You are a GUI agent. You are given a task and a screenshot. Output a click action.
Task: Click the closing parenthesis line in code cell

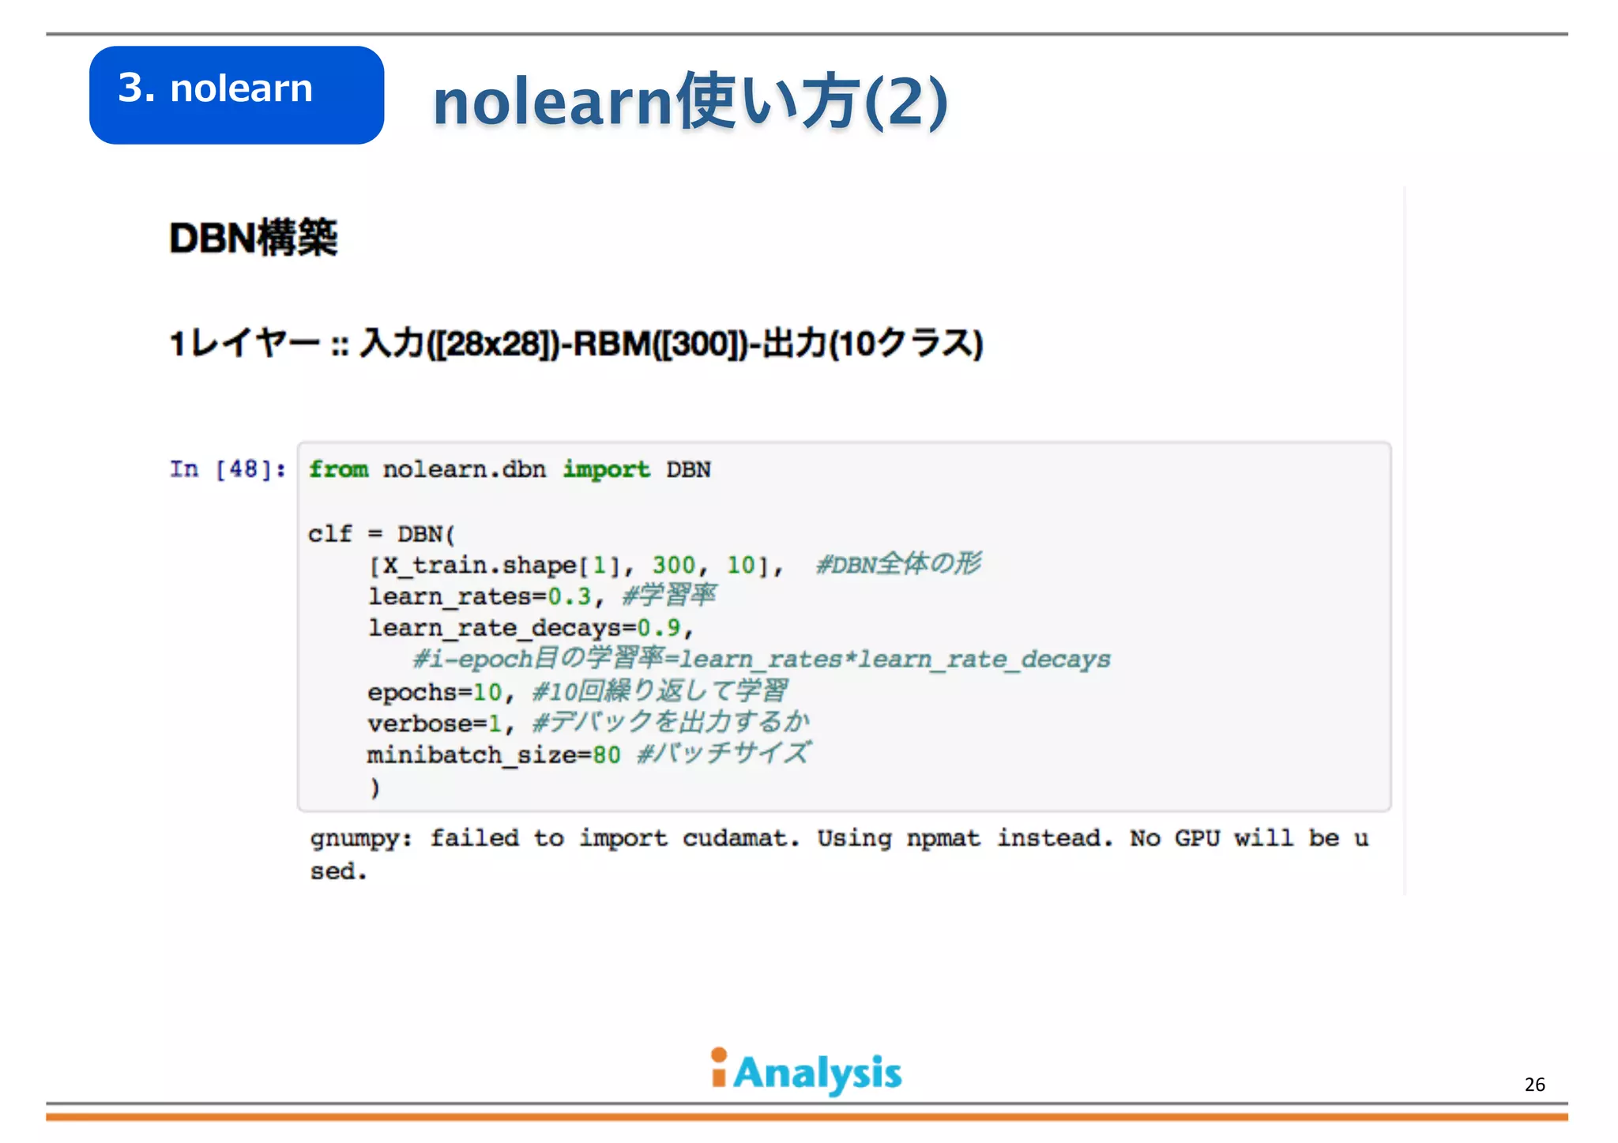click(x=375, y=788)
